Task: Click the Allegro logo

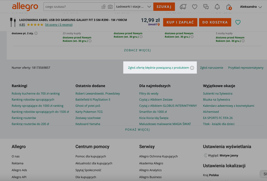Action: coord(25,7)
